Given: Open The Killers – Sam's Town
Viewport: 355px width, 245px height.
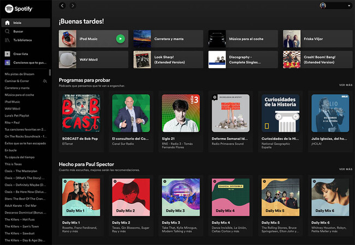Looking at the screenshot, I should coord(21,226).
